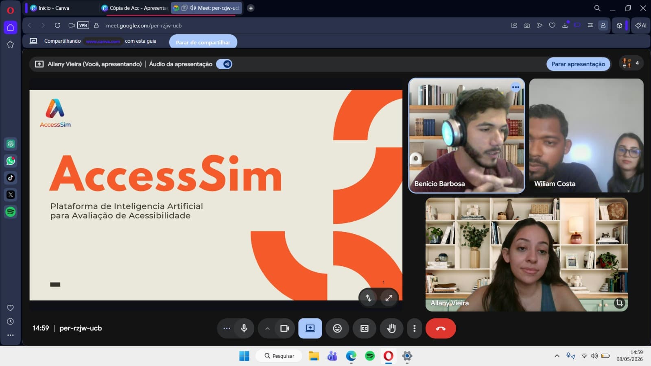This screenshot has height=366, width=651.
Task: Reload the Meet page
Action: tap(57, 25)
